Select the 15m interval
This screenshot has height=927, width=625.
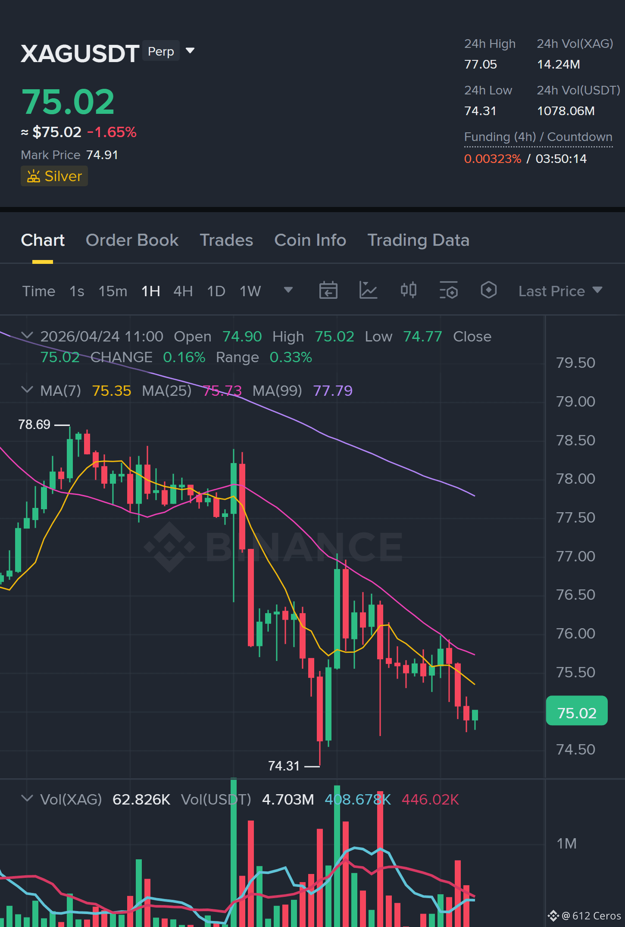click(x=112, y=291)
